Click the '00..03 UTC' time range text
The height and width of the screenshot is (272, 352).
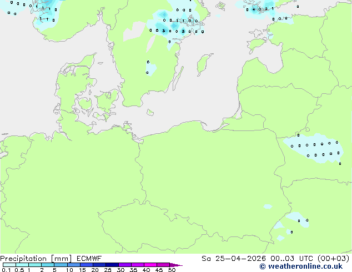tap(291, 259)
